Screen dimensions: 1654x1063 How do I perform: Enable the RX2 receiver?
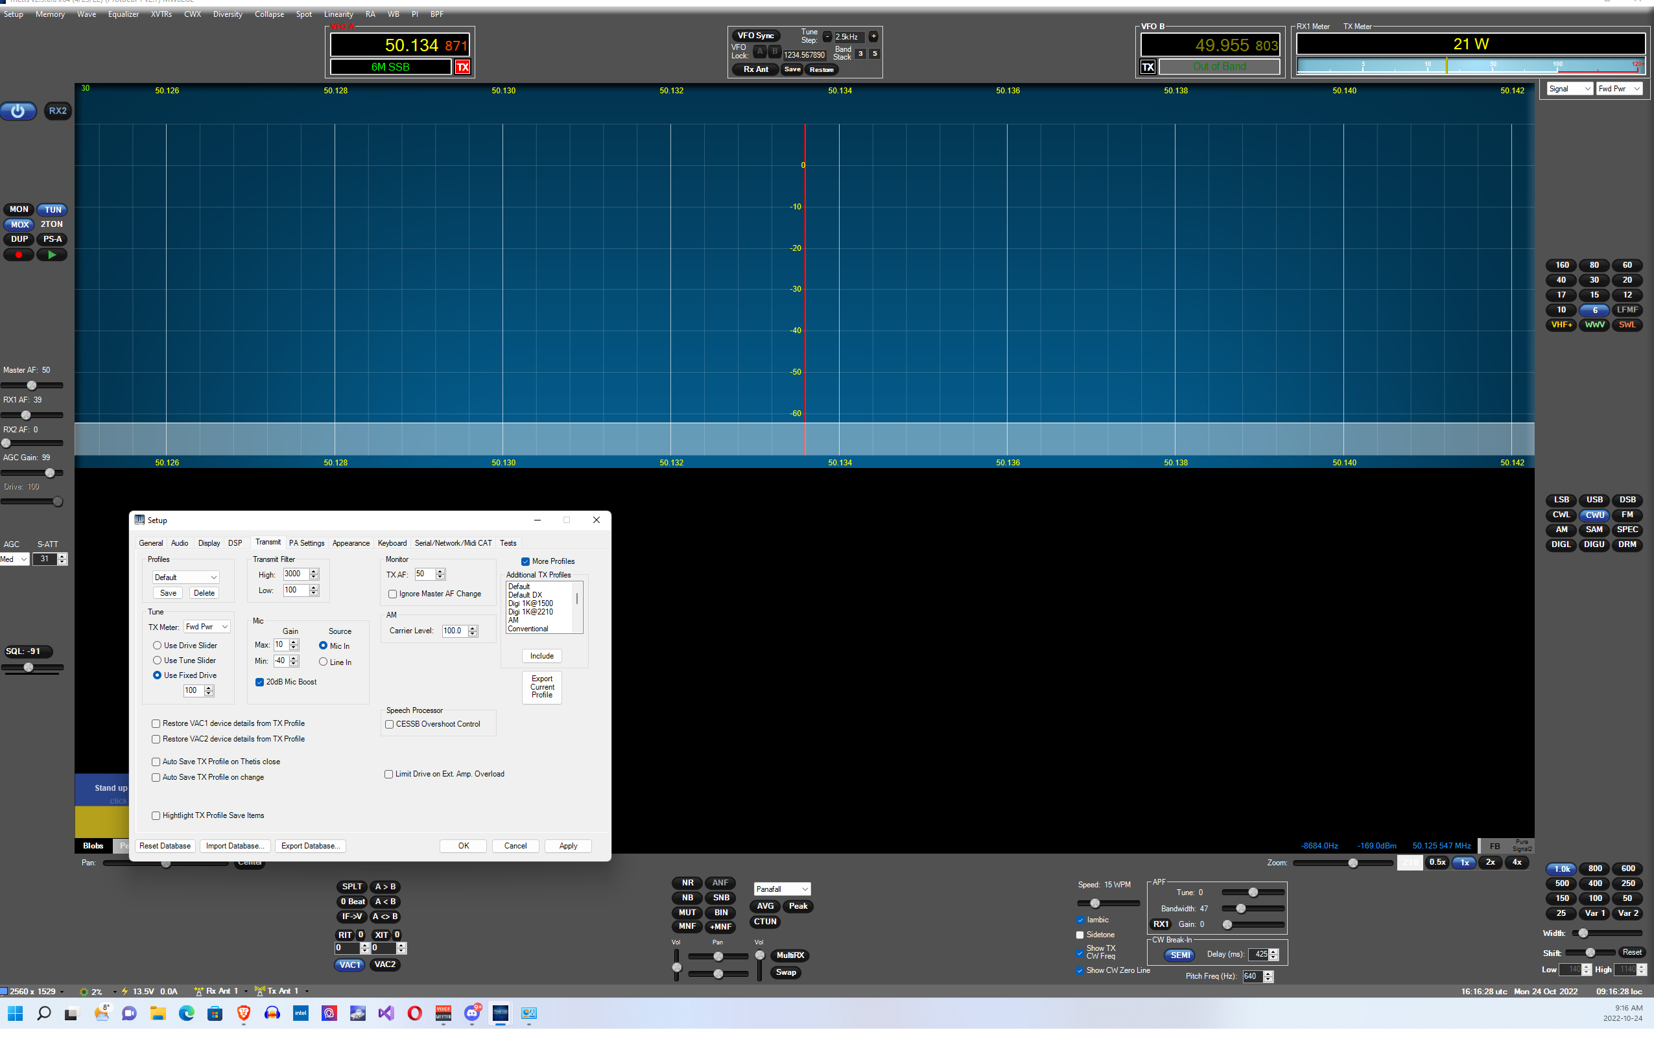tap(58, 111)
